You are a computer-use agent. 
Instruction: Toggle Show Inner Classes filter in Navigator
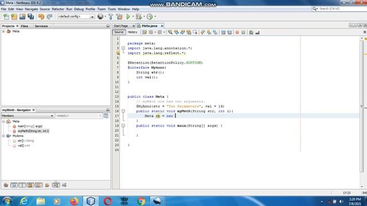[38, 185]
